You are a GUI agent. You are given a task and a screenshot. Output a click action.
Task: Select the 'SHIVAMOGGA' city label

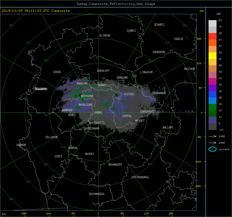click(x=96, y=194)
